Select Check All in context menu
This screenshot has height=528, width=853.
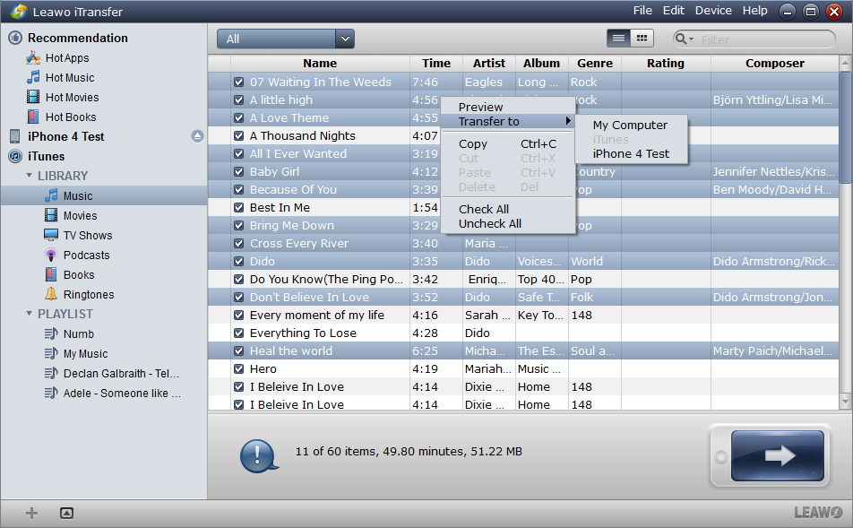click(484, 209)
